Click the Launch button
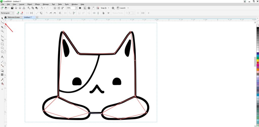 tap(121, 8)
